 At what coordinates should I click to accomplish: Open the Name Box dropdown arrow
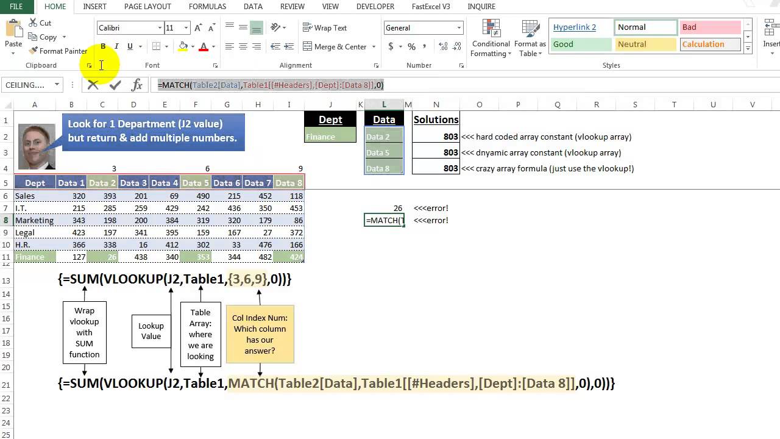click(x=57, y=85)
